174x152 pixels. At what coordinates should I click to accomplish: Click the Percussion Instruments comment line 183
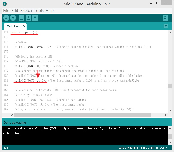pos(66,90)
